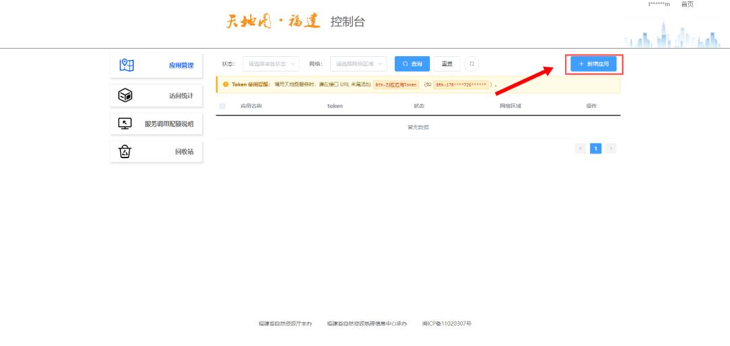The width and height of the screenshot is (730, 346).
Task: Expand the 状态 approval status dropdown
Action: (x=271, y=64)
